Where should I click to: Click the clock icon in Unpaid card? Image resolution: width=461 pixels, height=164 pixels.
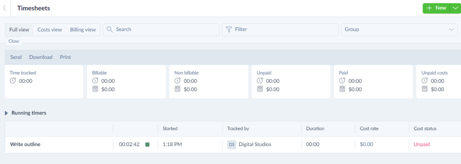pos(260,80)
